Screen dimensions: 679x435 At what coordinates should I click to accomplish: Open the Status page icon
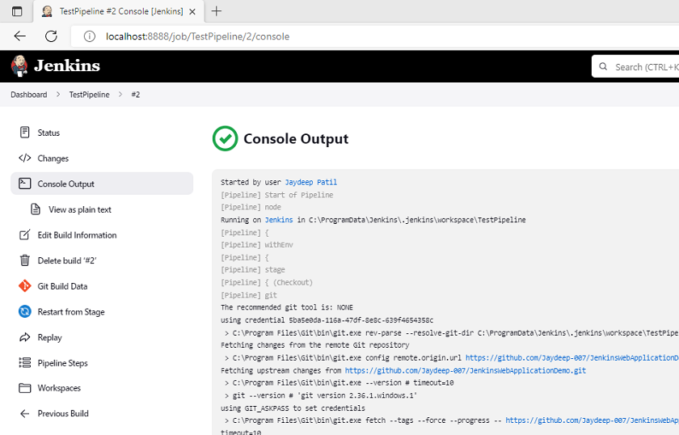24,133
